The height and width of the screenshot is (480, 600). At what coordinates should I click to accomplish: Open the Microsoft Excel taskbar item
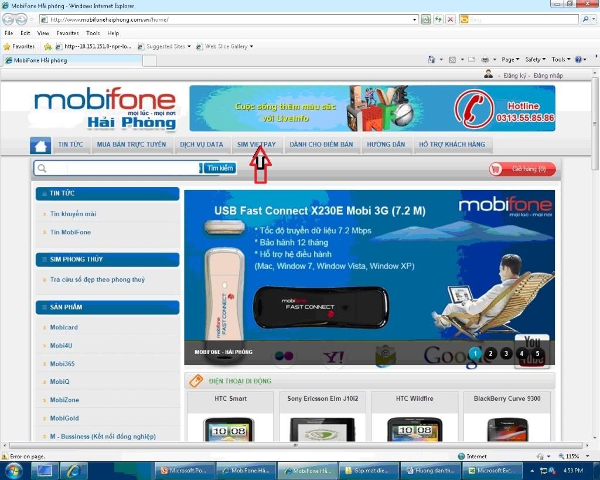point(492,471)
